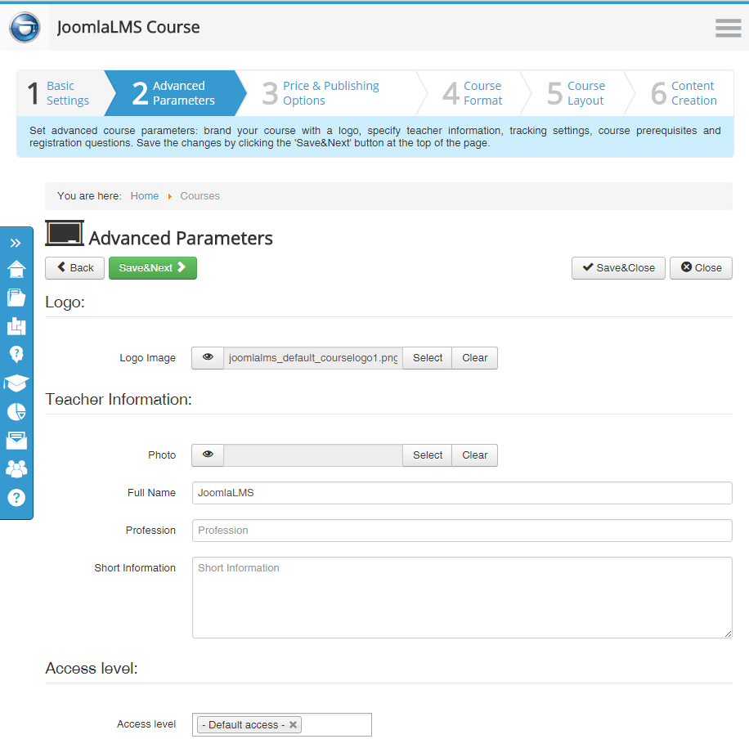Preview the teacher Photo with eye button
Screen dimensions: 749x748
[208, 455]
